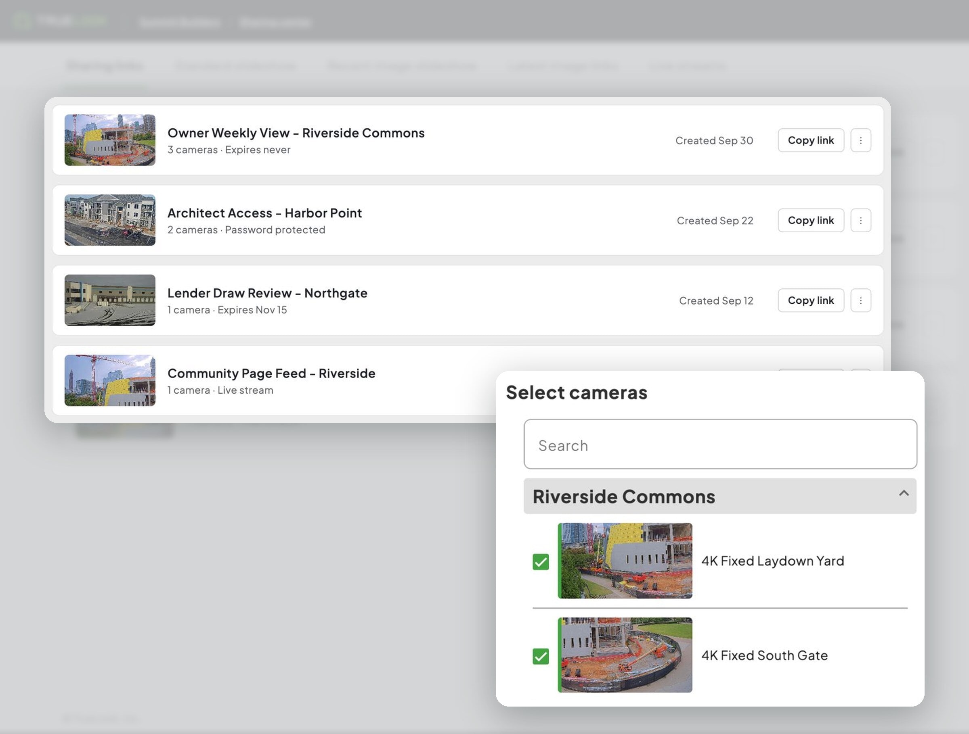Click the camera Search field
The width and height of the screenshot is (969, 734).
coord(720,444)
